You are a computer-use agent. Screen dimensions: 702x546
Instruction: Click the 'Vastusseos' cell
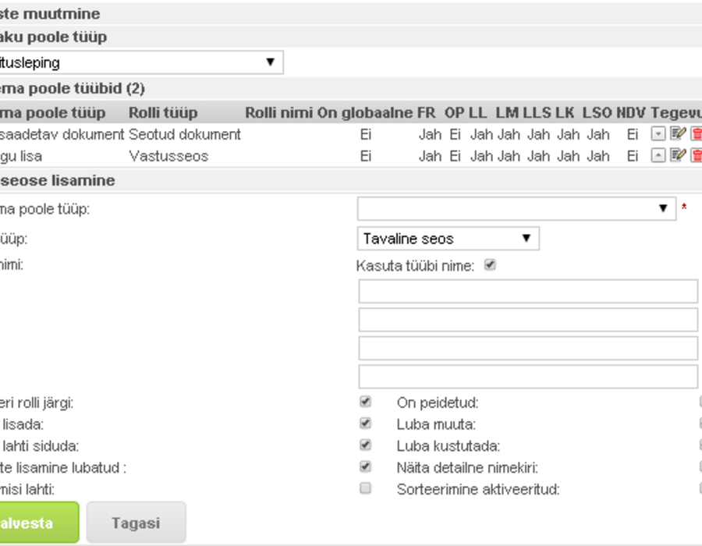(x=168, y=156)
